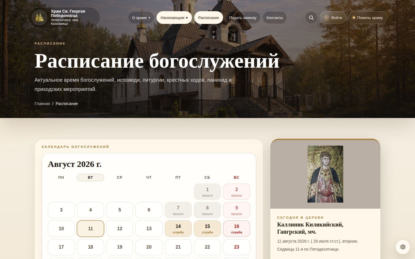Open the saint Kallinik icon image
This screenshot has width=415, height=259.
(325, 174)
